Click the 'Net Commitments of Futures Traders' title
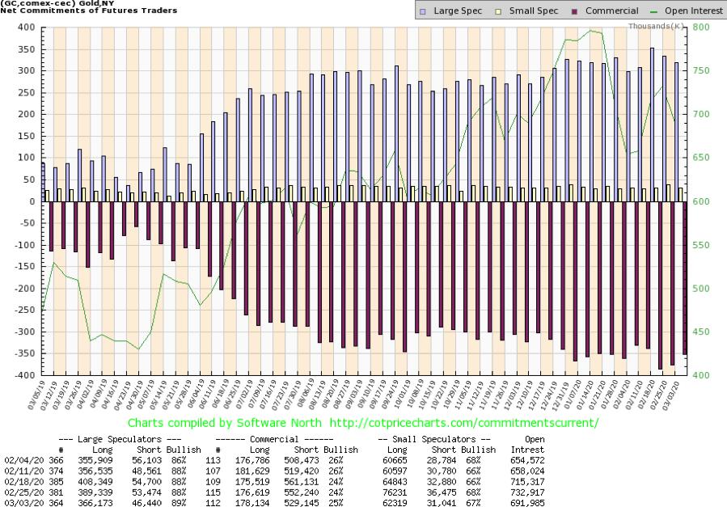The height and width of the screenshot is (507, 727). click(66, 11)
